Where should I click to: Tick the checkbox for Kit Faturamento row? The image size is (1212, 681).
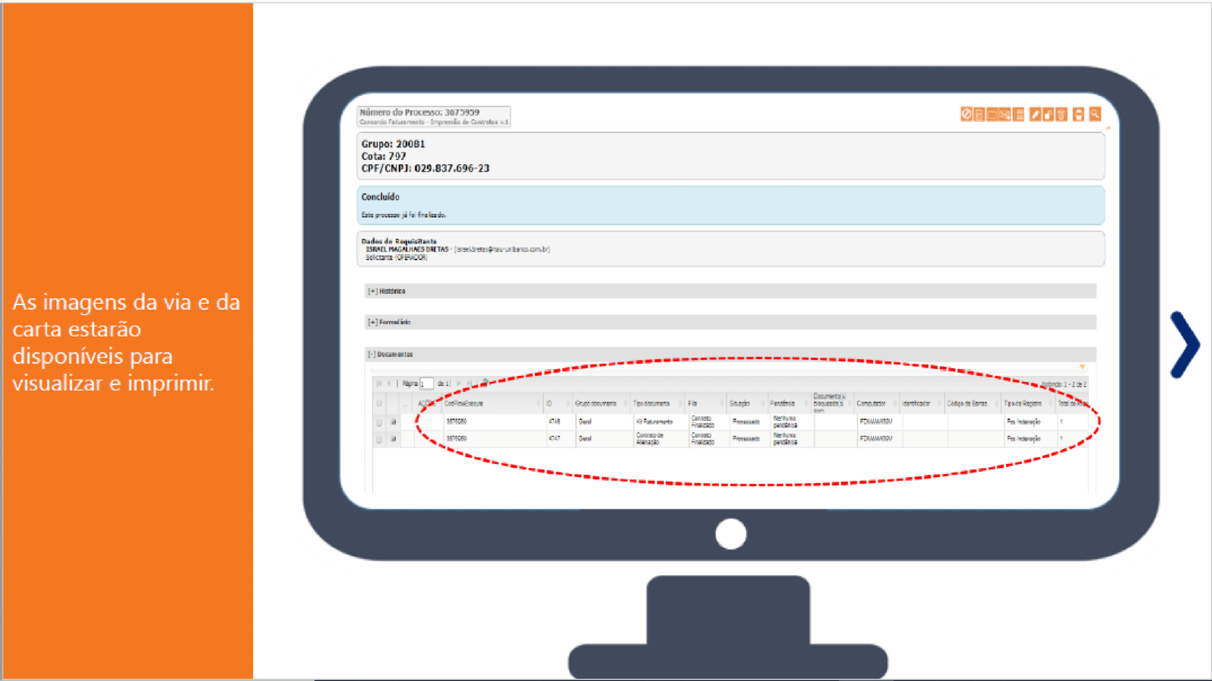379,423
